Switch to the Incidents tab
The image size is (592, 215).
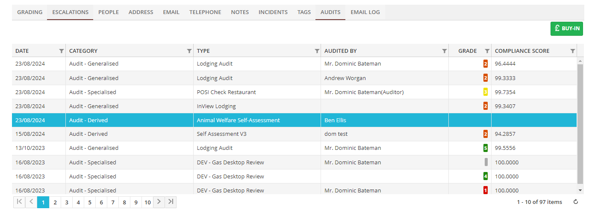pyautogui.click(x=273, y=12)
